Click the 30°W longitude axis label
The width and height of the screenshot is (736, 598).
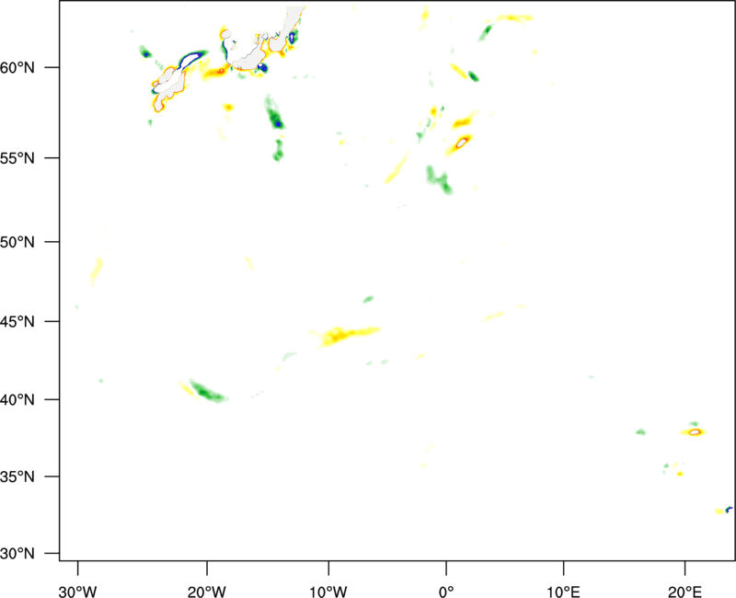[x=78, y=592]
